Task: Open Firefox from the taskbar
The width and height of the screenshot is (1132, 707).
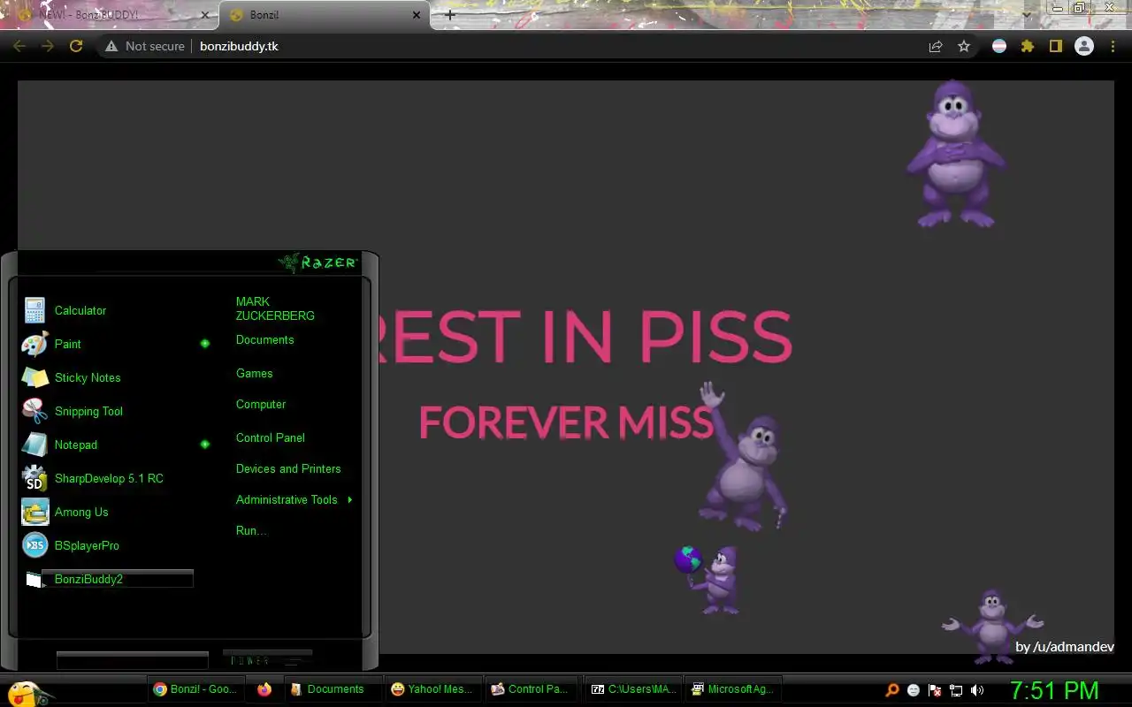Action: [x=264, y=689]
